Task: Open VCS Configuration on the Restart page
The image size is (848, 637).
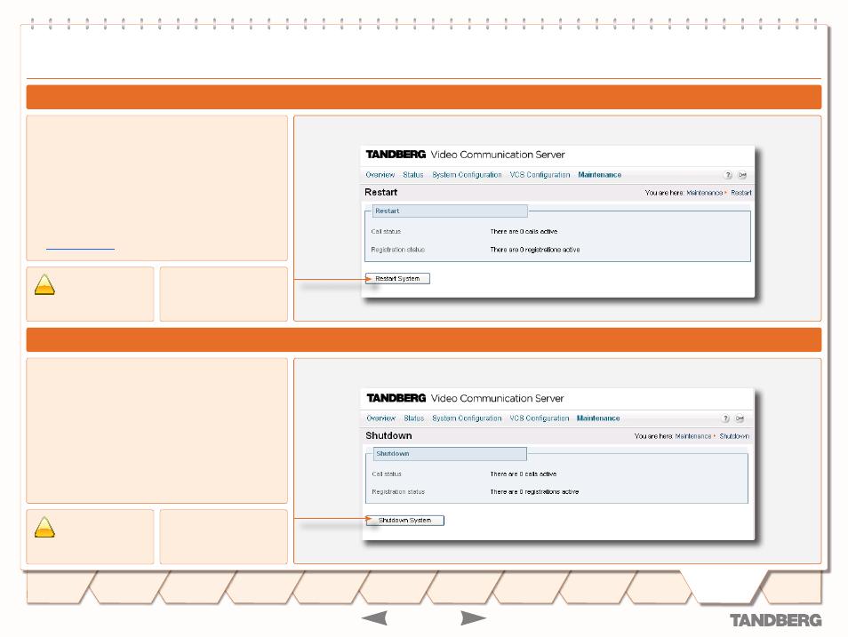Action: click(540, 175)
